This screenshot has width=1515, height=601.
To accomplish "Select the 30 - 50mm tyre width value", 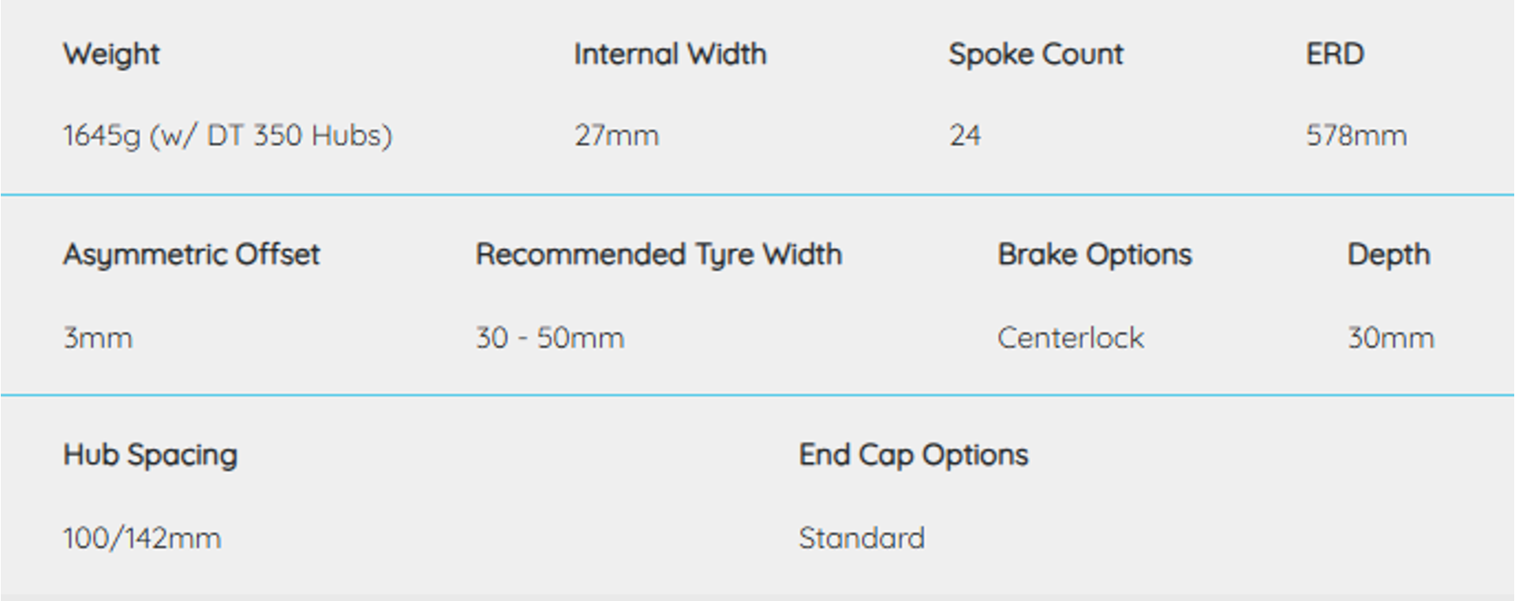I will tap(550, 338).
